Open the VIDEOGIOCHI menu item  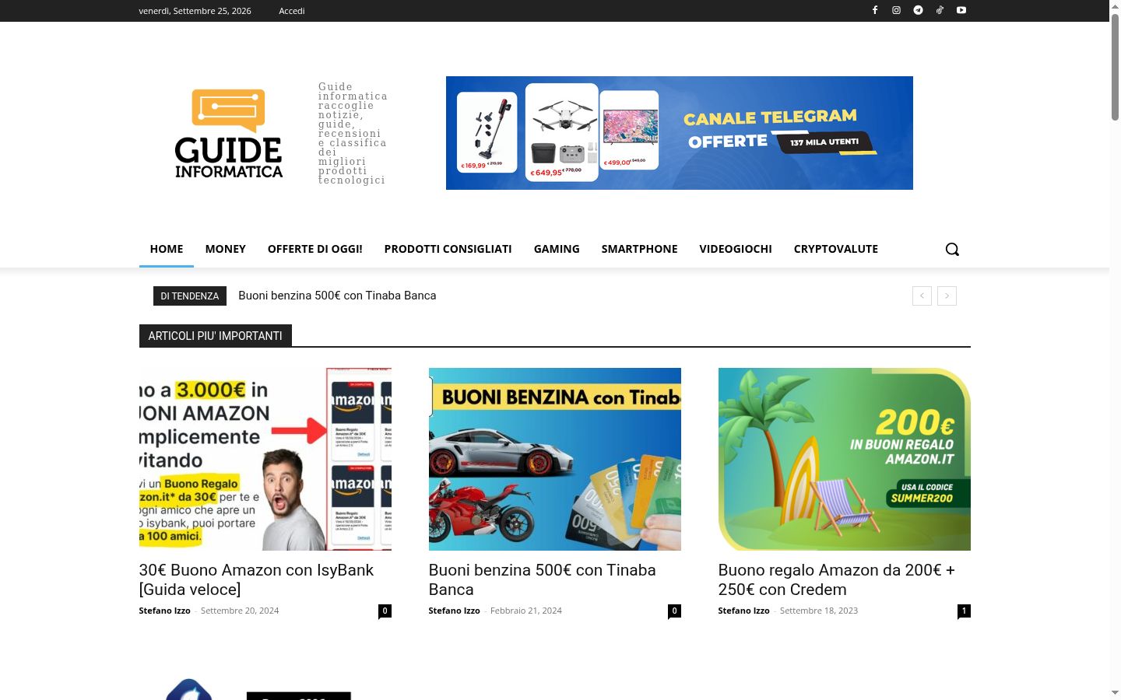(736, 249)
